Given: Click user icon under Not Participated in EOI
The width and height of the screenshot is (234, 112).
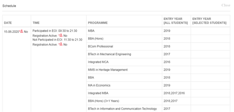Looking at the screenshot, I should (60, 44).
